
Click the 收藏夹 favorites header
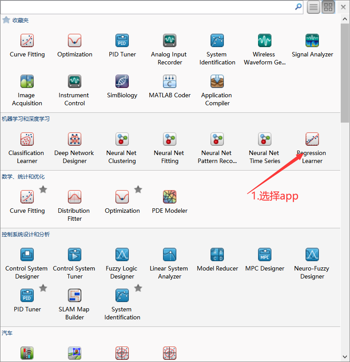click(x=20, y=20)
